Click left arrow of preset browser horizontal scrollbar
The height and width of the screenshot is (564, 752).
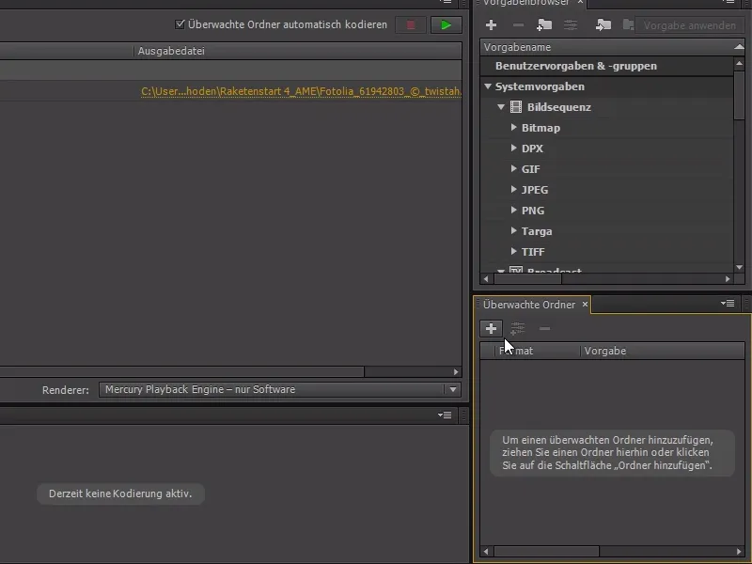point(486,278)
